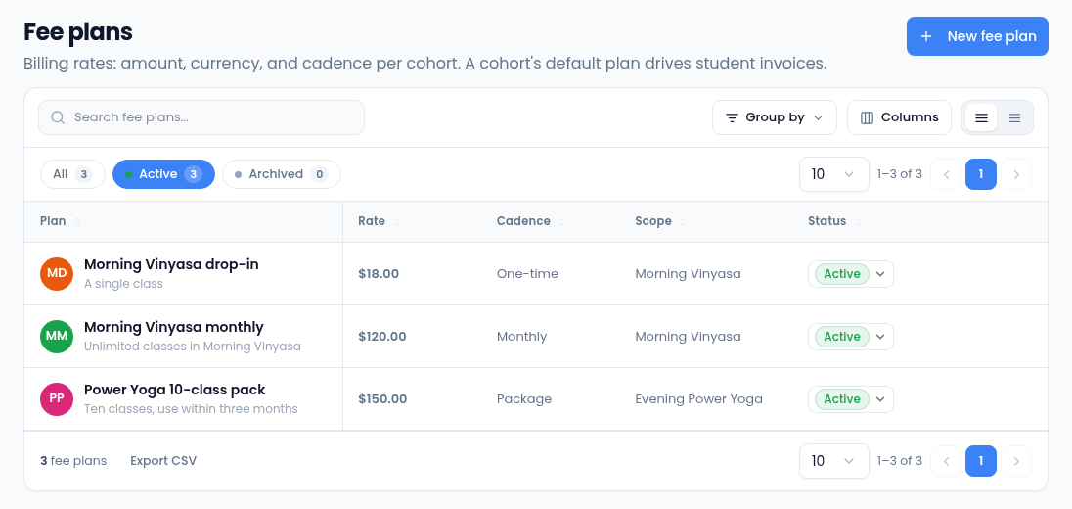
Task: Click the $18.00 rate cell
Action: (x=379, y=274)
